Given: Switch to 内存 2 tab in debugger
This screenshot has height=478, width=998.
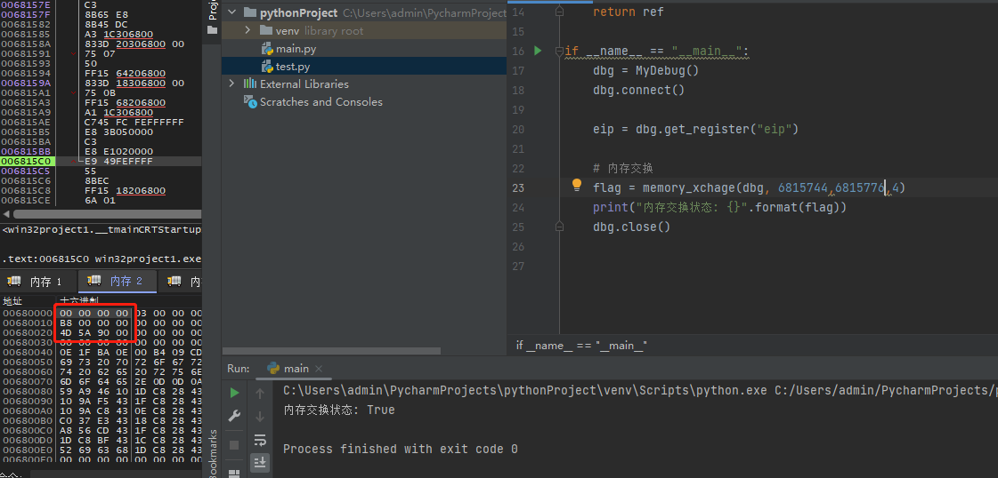Looking at the screenshot, I should tap(118, 282).
